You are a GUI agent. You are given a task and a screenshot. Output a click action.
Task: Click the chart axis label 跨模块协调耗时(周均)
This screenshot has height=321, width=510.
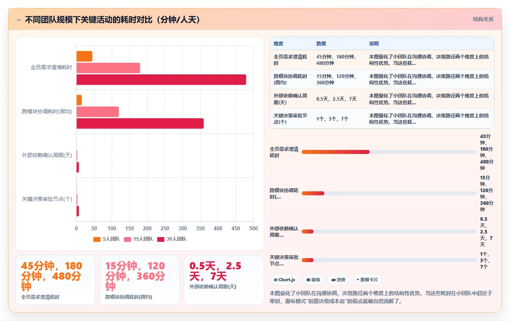coord(47,112)
